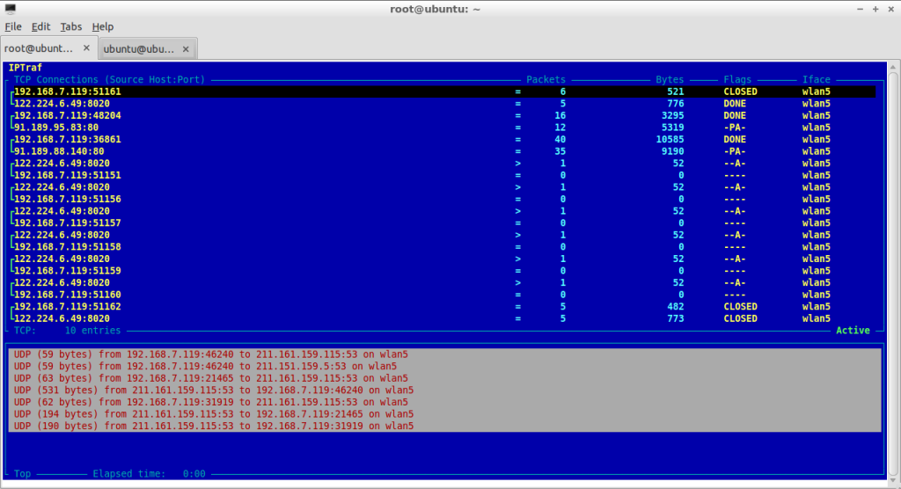Screen dimensions: 901x489
Task: Click the scrollbar up arrow
Action: [x=893, y=67]
